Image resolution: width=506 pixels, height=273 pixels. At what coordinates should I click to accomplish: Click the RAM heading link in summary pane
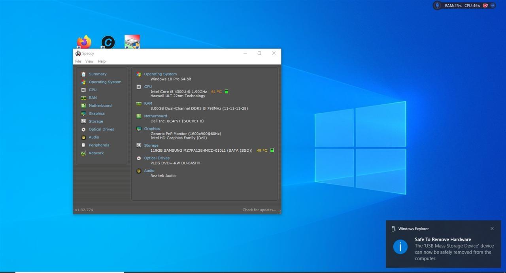click(148, 103)
